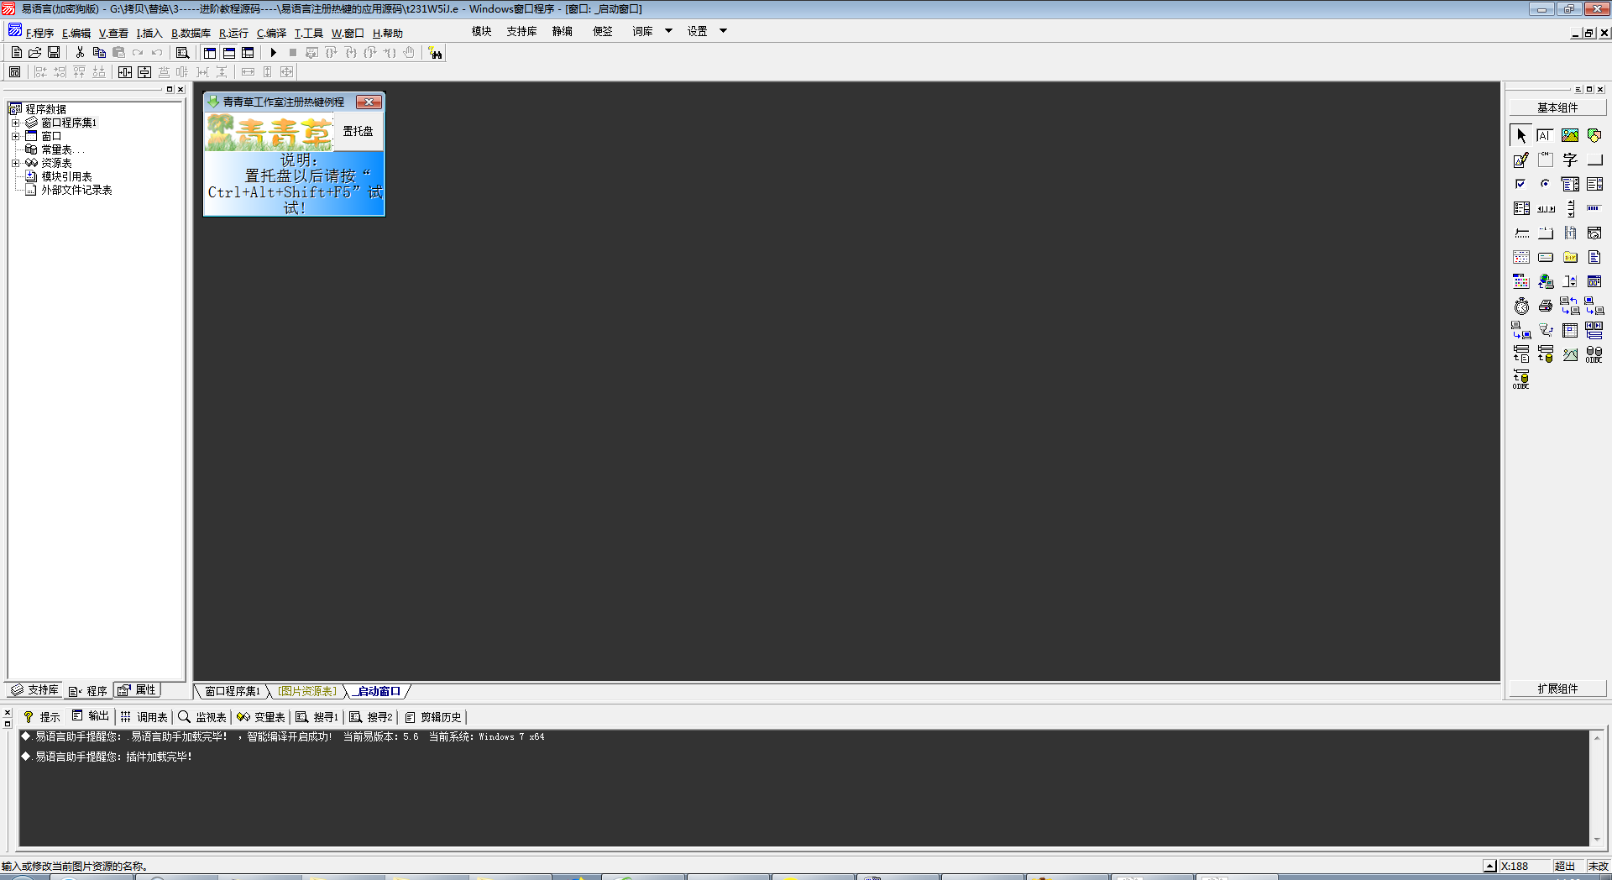
Task: Switch to the 窗口程序集1 tab
Action: coord(232,691)
